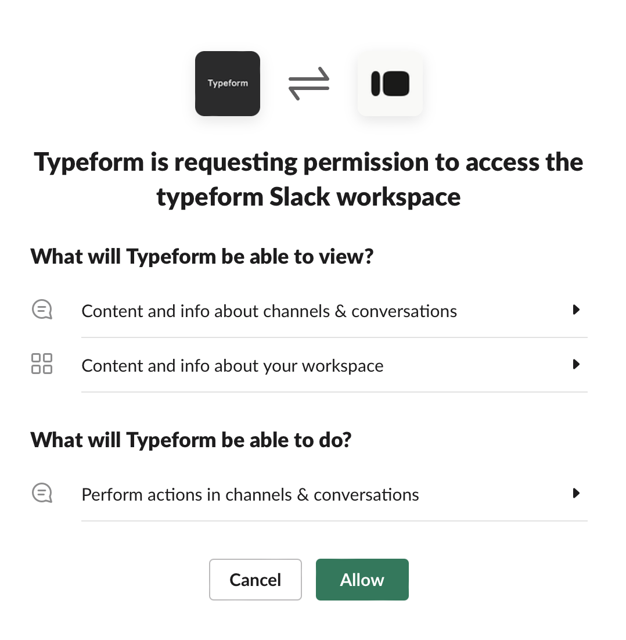The height and width of the screenshot is (640, 626).
Task: Click the 'typeform Slack workspace' title line
Action: 308,197
